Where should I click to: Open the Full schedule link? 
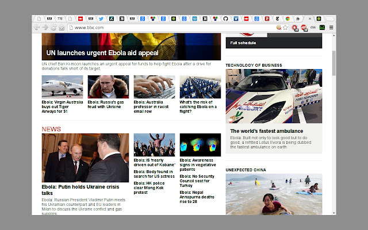[x=243, y=43]
